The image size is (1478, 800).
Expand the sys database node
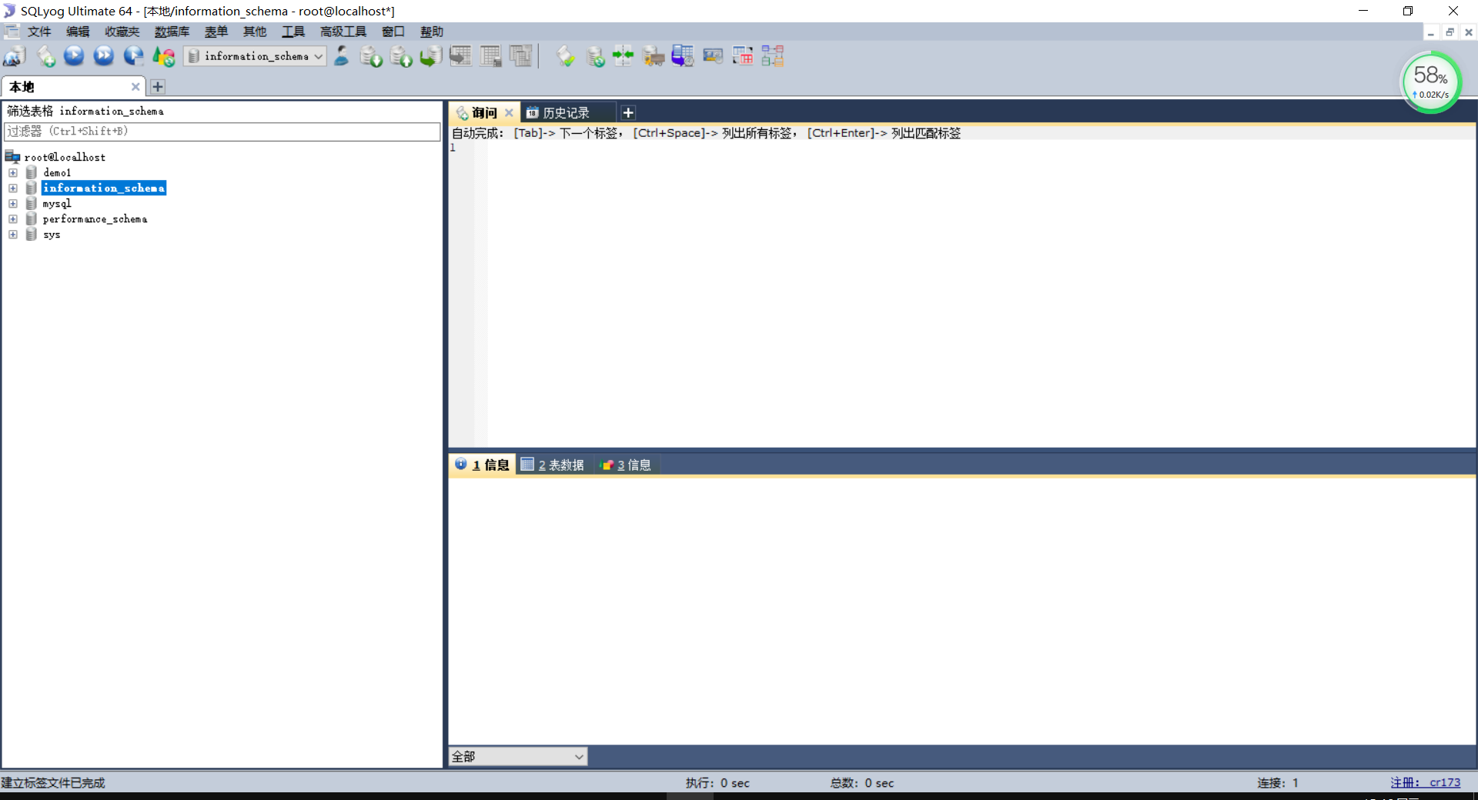(13, 235)
